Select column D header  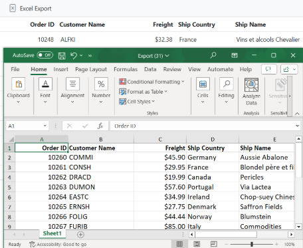coord(213,140)
